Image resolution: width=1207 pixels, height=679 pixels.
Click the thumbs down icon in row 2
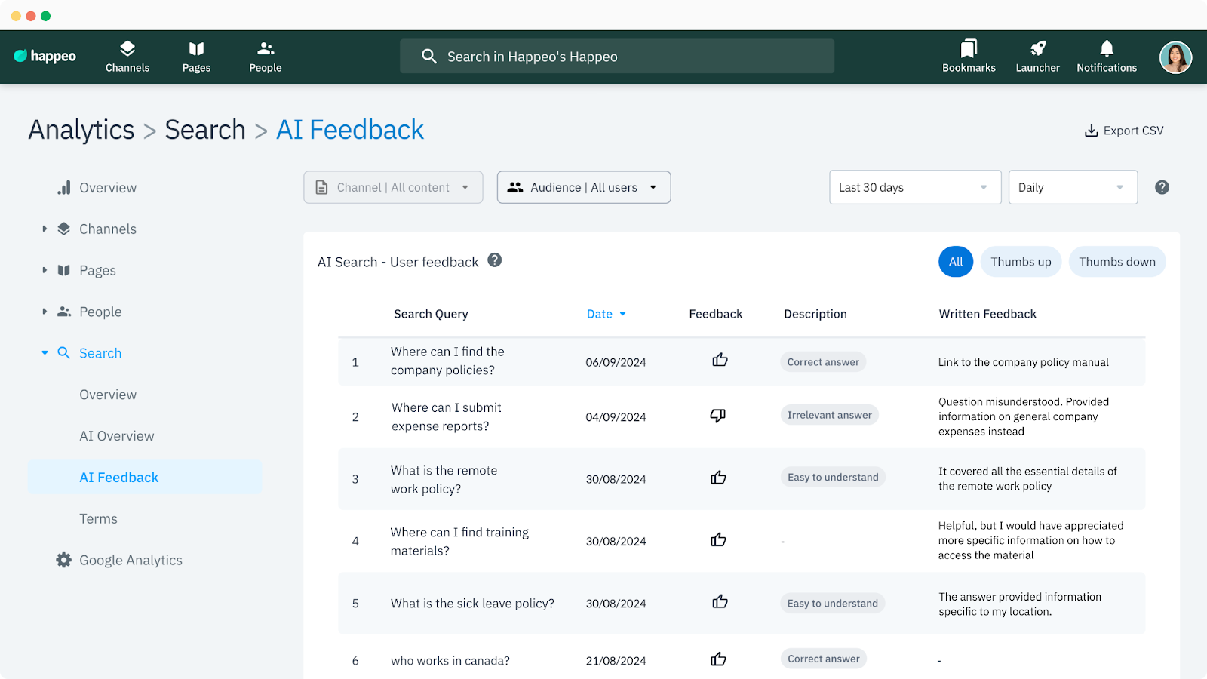(x=717, y=416)
